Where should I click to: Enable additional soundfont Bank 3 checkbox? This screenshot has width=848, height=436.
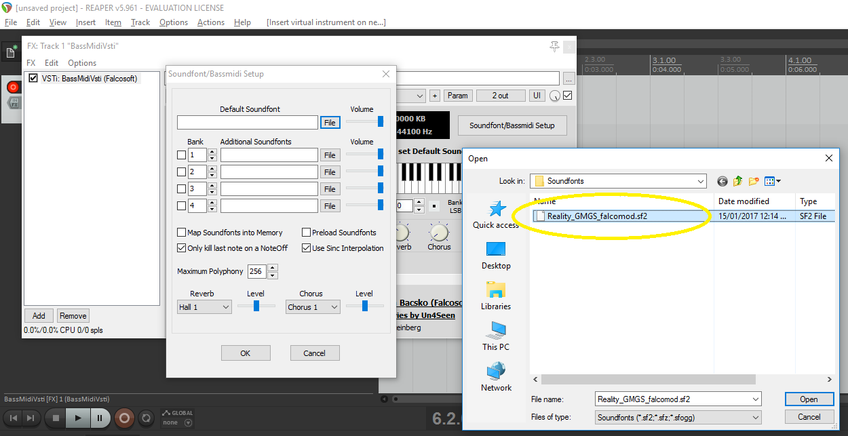pos(181,189)
